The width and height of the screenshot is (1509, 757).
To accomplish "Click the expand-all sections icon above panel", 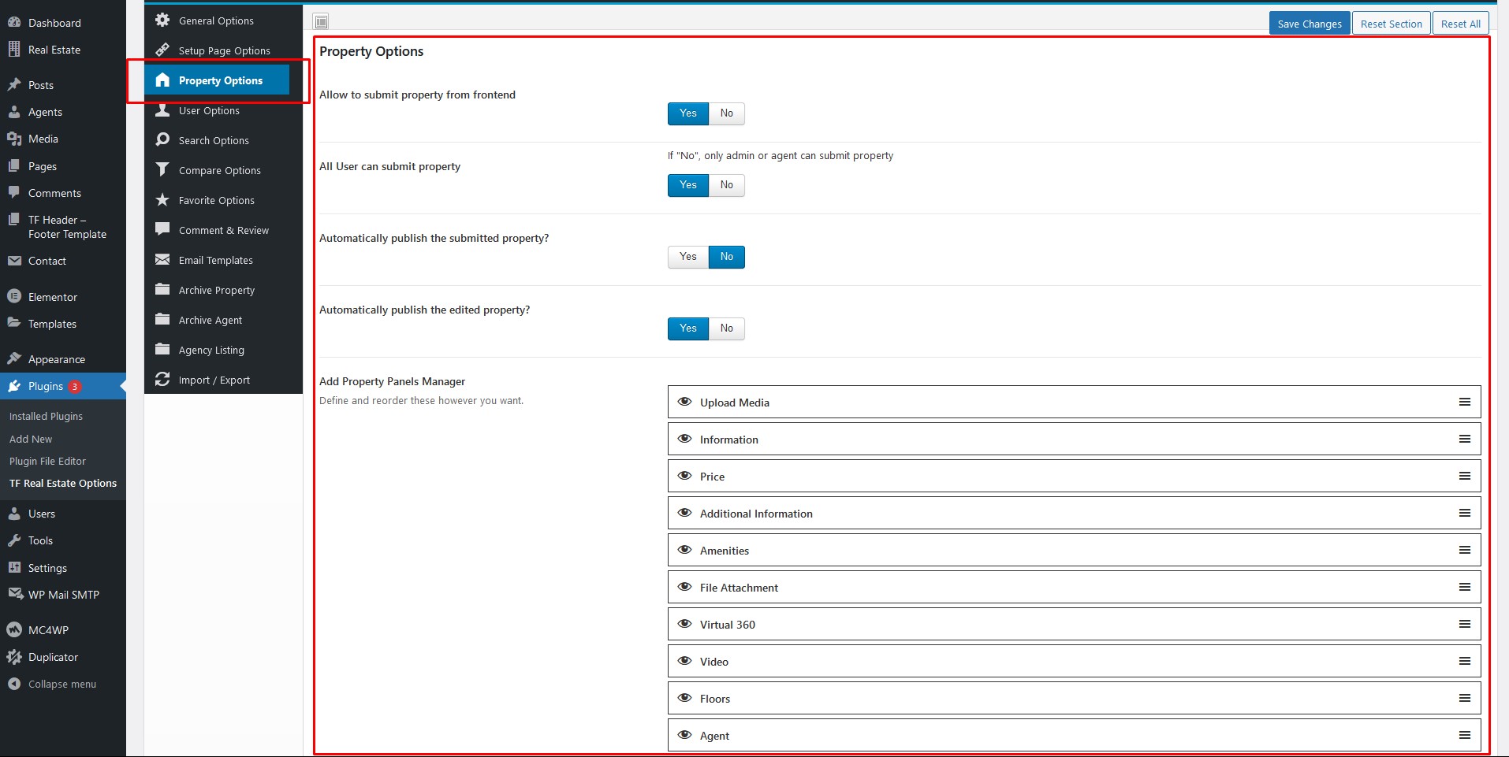I will (322, 21).
